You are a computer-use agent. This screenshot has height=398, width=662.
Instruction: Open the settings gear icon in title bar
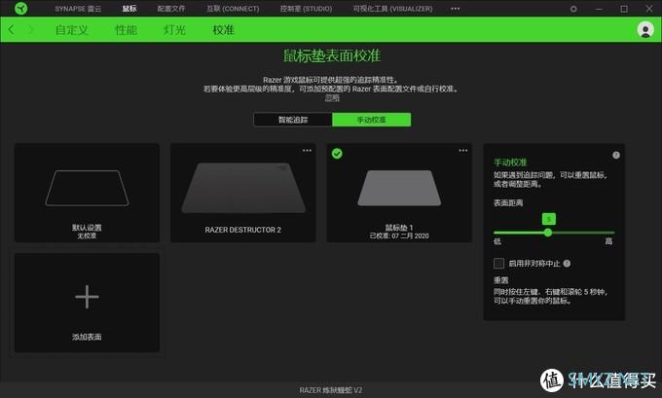(x=573, y=9)
